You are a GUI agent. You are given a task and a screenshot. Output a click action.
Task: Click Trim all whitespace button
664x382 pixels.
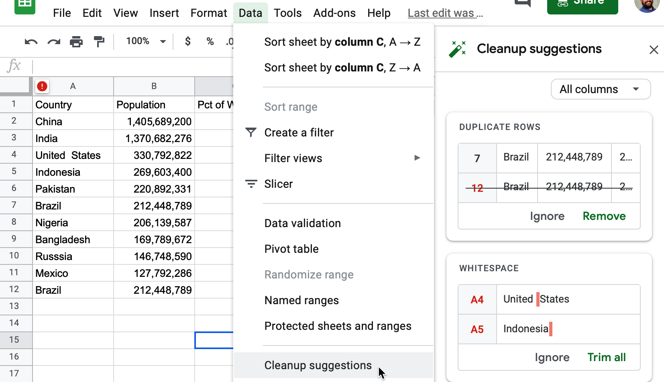tap(606, 357)
